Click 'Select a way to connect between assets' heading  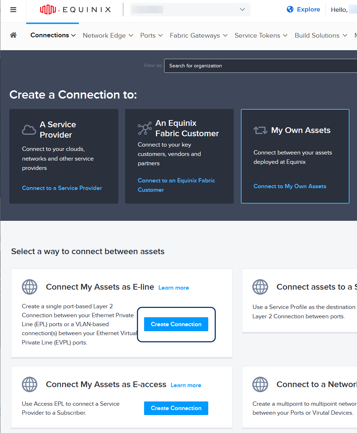pos(88,251)
